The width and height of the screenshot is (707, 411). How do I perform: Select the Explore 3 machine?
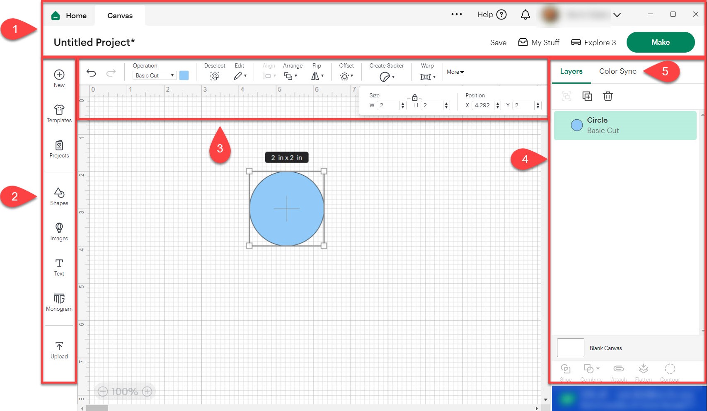click(x=593, y=43)
